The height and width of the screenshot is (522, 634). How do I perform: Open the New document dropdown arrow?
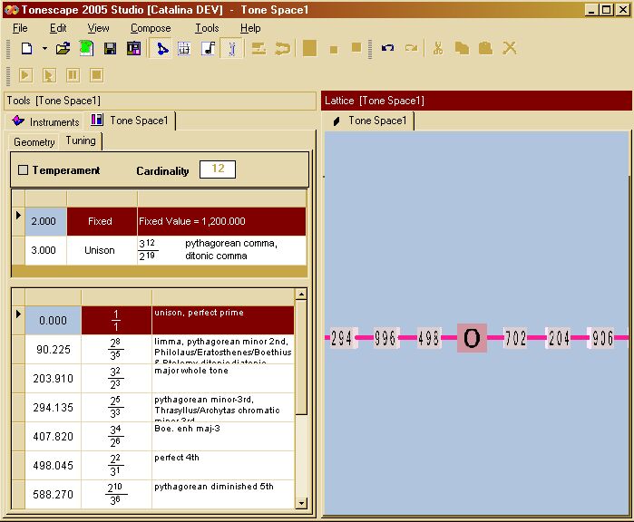tap(44, 48)
